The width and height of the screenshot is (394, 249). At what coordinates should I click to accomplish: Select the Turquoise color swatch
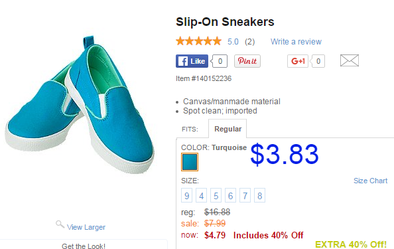click(190, 162)
